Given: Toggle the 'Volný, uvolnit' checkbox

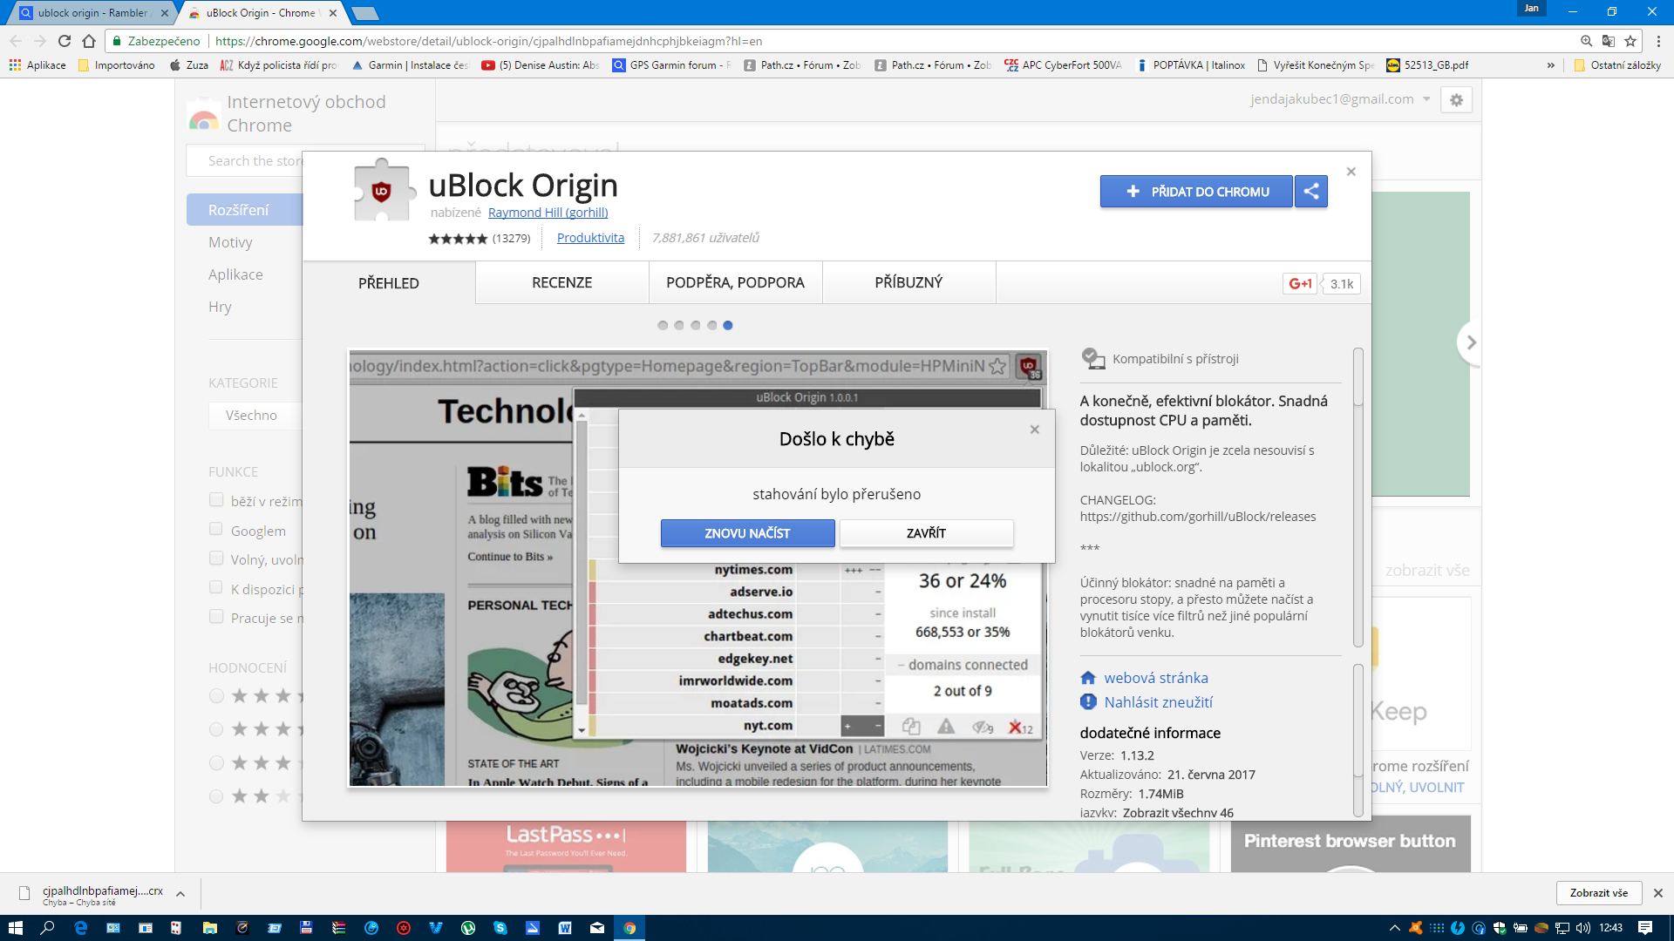Looking at the screenshot, I should [216, 559].
